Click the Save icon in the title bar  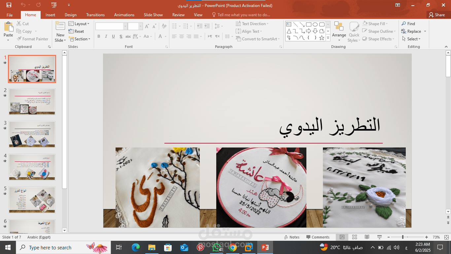(9, 5)
